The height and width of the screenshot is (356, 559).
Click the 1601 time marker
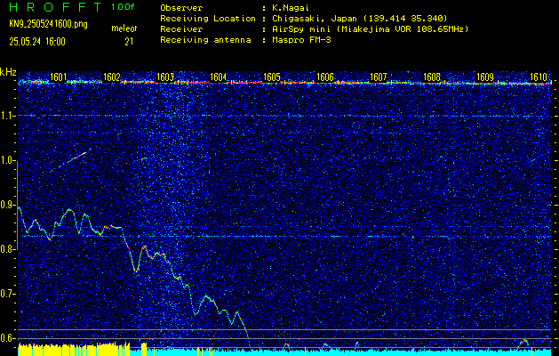point(58,77)
